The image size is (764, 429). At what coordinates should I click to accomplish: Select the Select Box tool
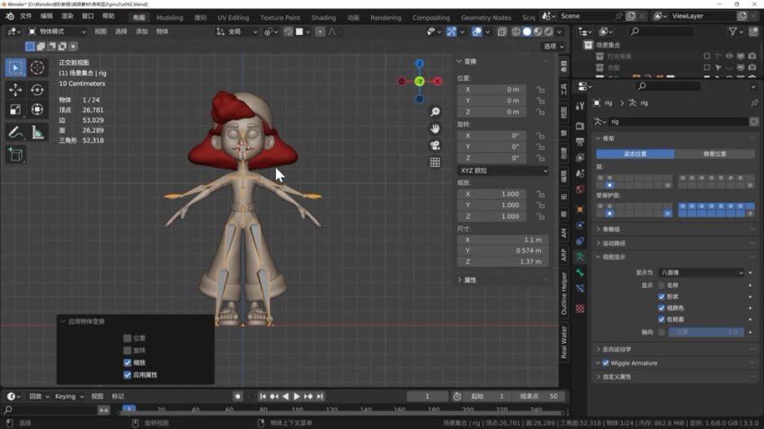tap(15, 67)
